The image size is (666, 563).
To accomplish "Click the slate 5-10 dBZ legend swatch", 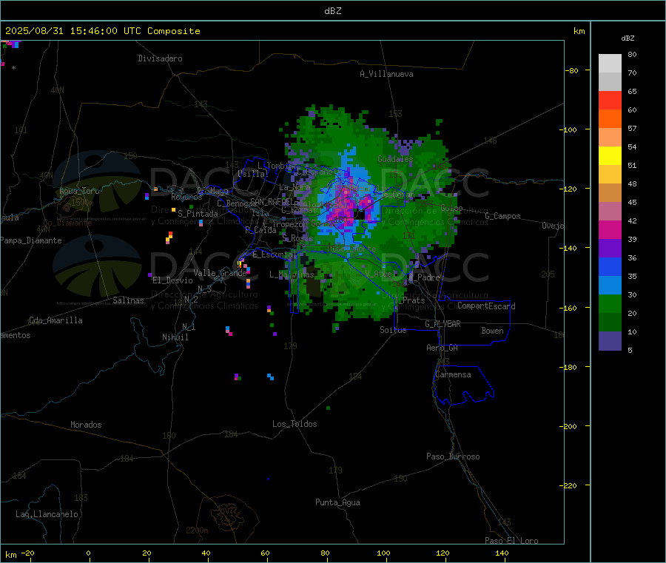I will point(610,341).
